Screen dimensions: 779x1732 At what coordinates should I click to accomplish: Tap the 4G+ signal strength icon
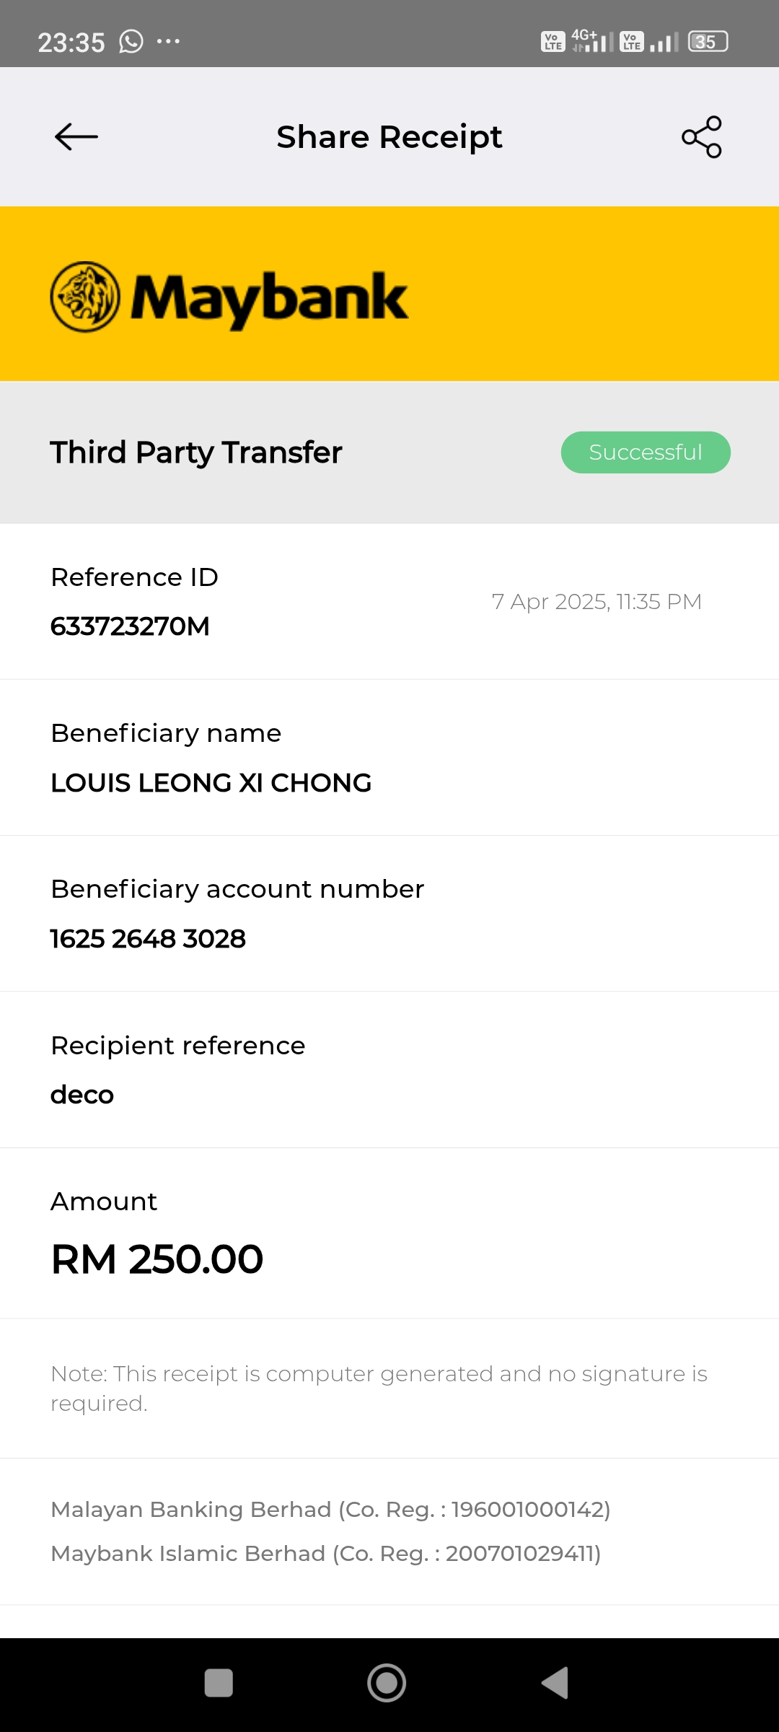591,41
